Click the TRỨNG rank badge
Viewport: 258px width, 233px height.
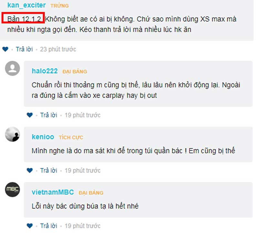coord(59,5)
